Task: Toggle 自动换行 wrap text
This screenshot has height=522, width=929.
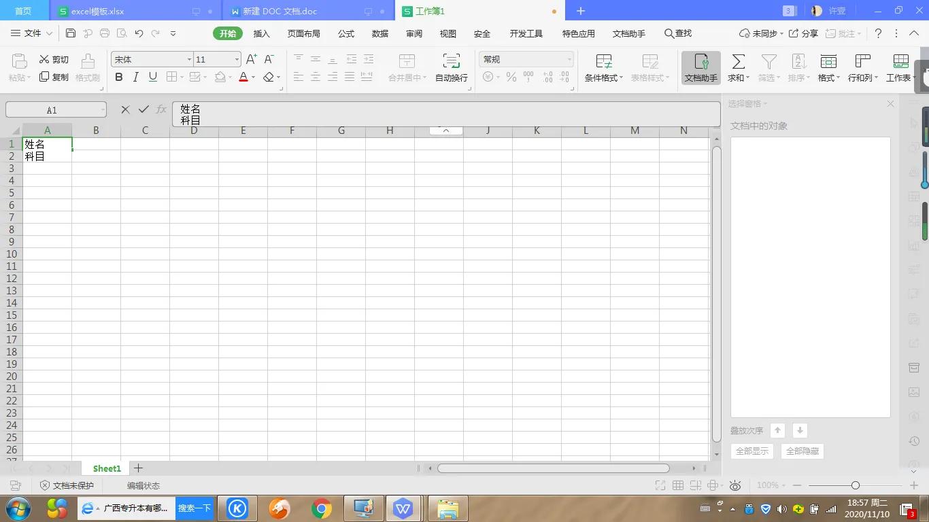Action: [x=452, y=68]
